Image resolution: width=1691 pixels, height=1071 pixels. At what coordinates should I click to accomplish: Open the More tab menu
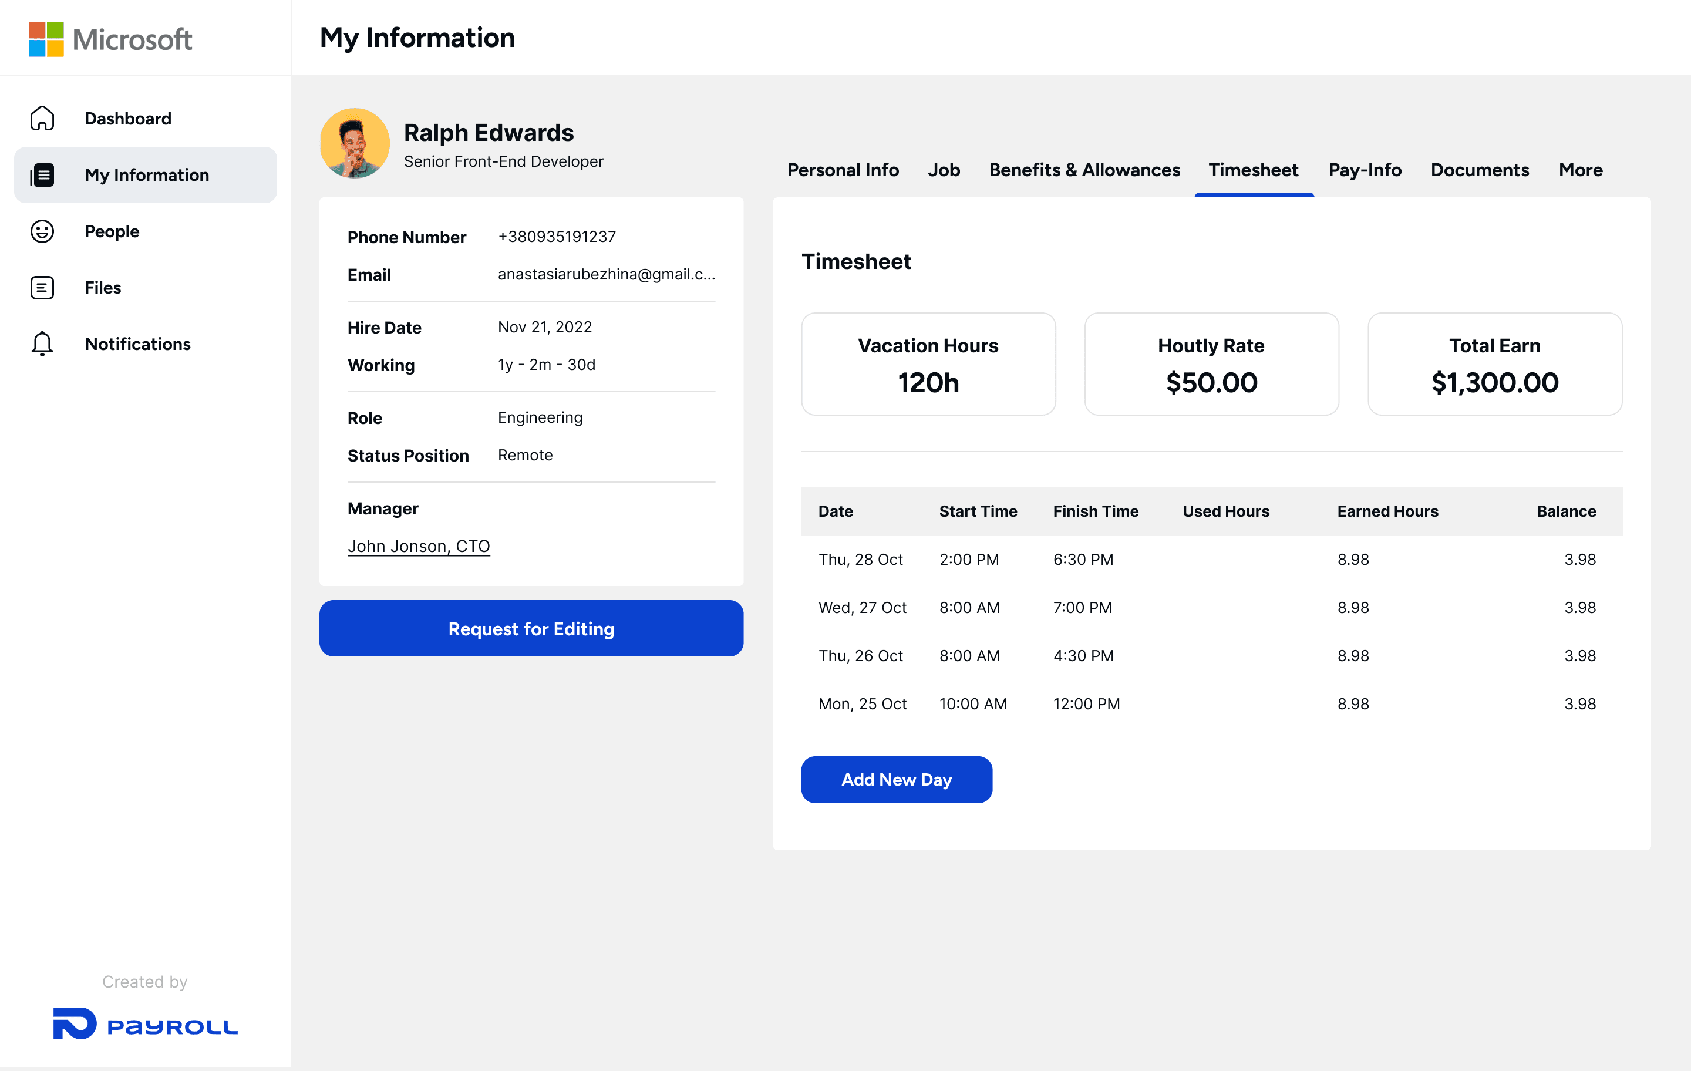(x=1580, y=170)
